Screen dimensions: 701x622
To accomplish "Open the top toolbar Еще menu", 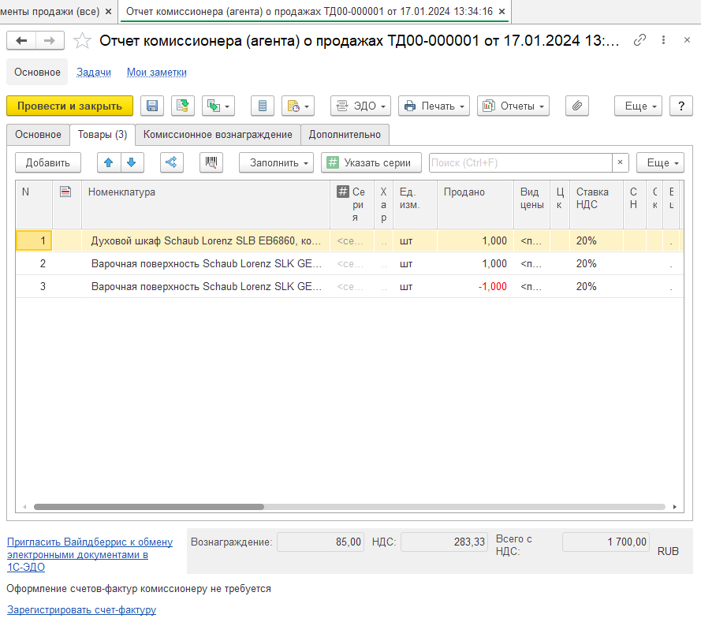I will 638,106.
